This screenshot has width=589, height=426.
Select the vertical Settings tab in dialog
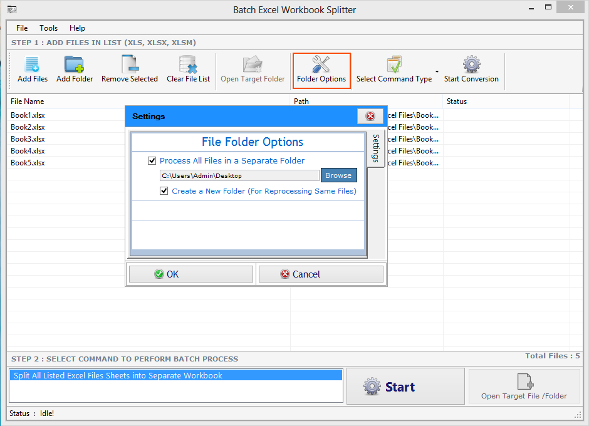[376, 148]
